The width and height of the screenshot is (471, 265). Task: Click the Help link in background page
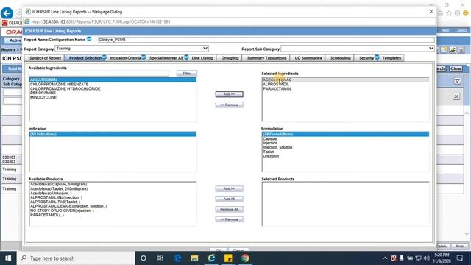(445, 31)
